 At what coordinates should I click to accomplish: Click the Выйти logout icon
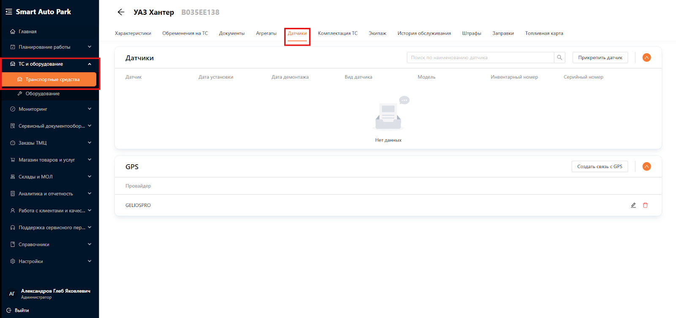coord(9,310)
